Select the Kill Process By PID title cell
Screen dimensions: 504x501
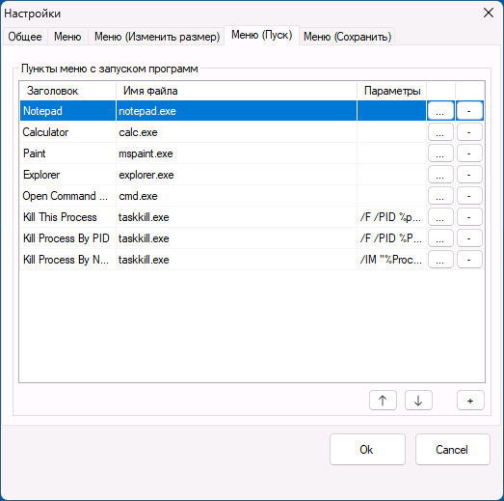(x=67, y=238)
